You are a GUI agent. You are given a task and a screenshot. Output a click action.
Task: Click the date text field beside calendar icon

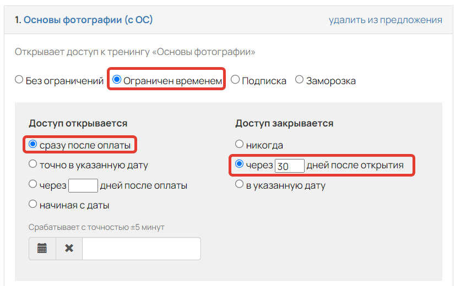coord(142,249)
